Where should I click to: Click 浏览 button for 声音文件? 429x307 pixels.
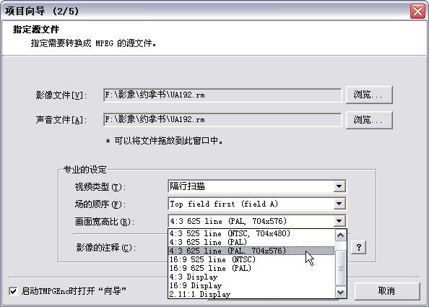(x=369, y=120)
